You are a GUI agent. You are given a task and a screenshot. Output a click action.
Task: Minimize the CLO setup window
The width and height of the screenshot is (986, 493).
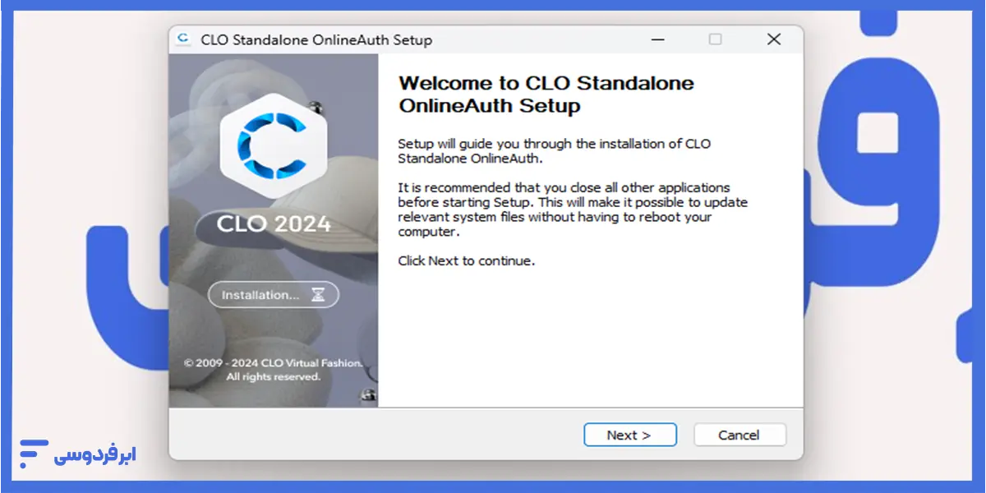(657, 39)
